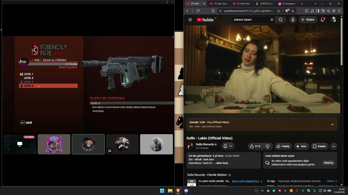The image size is (348, 195).
Task: Open YouTube notifications bell
Action: pyautogui.click(x=322, y=20)
